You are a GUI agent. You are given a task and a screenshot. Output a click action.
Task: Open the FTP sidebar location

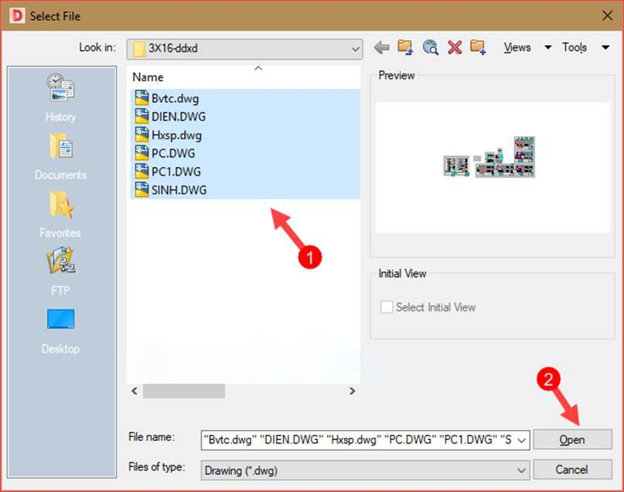[x=60, y=275]
